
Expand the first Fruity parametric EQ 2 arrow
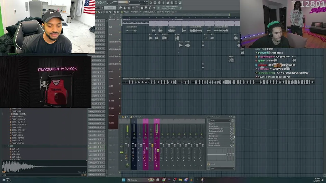point(208,129)
